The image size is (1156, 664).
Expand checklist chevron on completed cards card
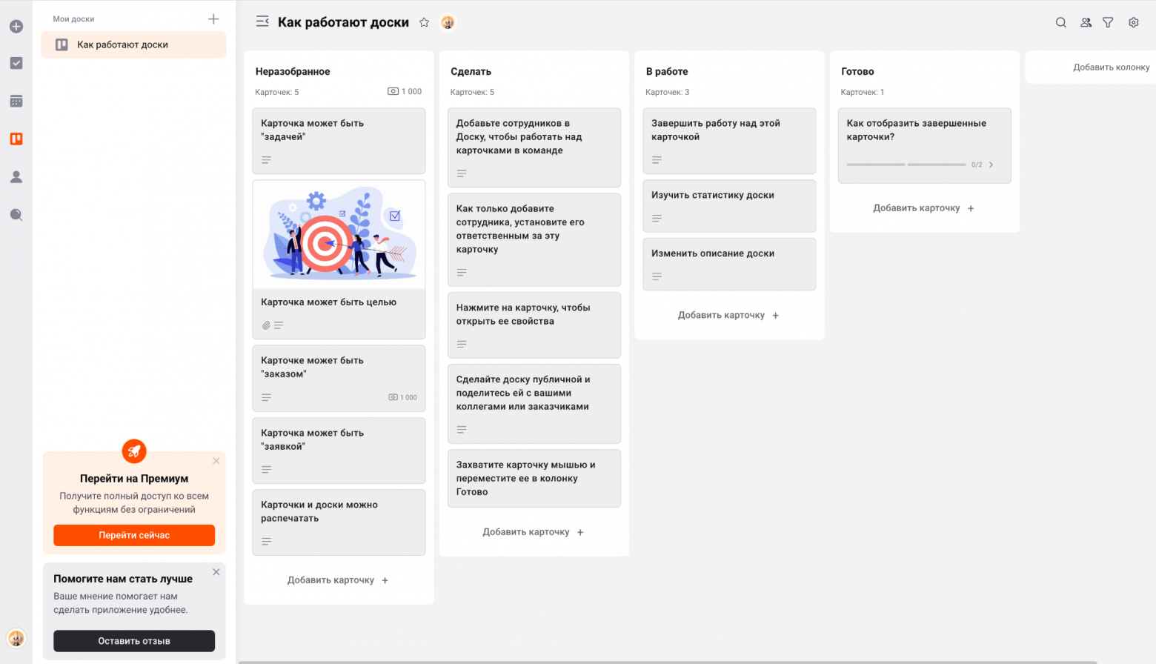991,165
